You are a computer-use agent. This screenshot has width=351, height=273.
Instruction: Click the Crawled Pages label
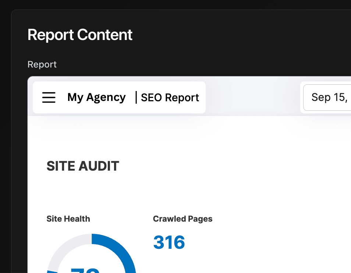pos(182,219)
